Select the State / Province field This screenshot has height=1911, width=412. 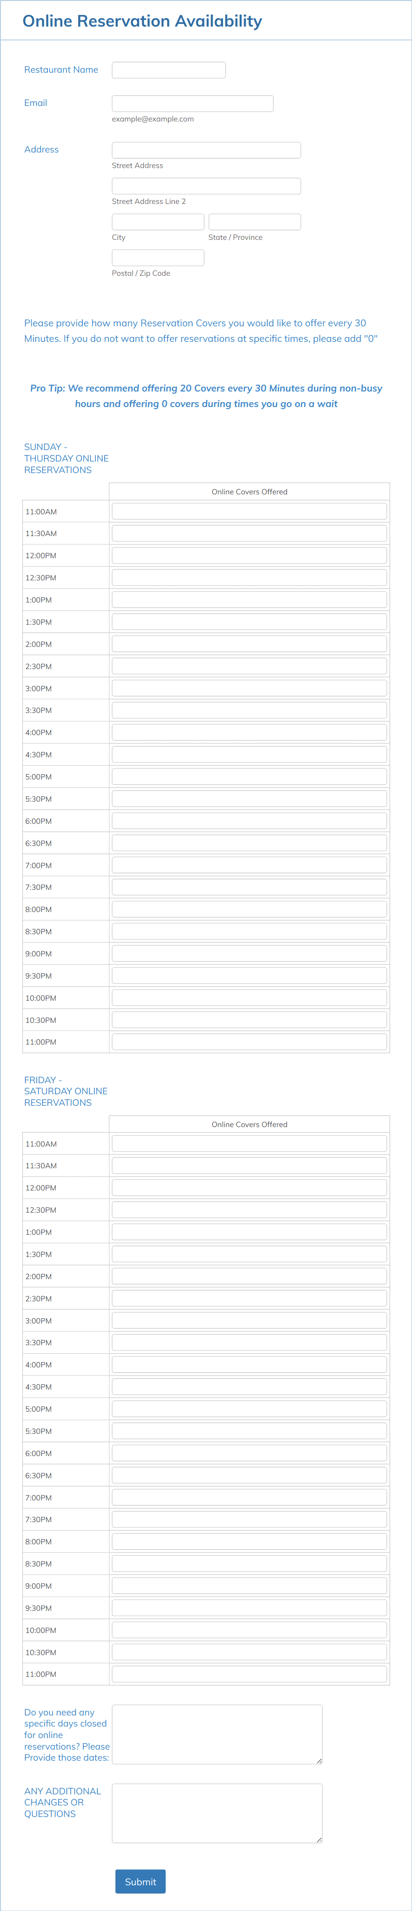(255, 221)
